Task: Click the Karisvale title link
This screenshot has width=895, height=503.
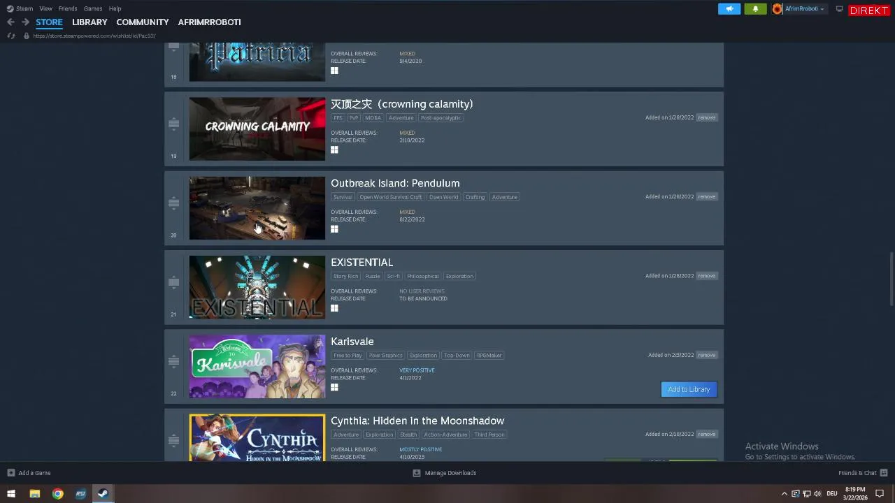Action: [x=352, y=342]
